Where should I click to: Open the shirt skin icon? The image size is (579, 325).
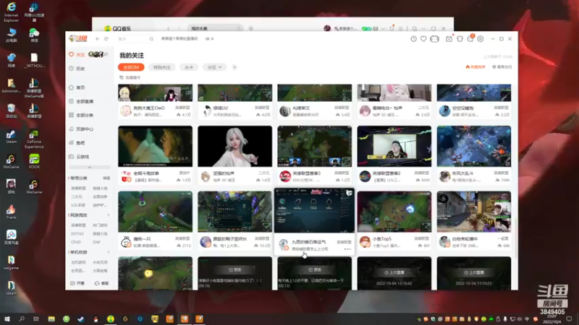460,39
